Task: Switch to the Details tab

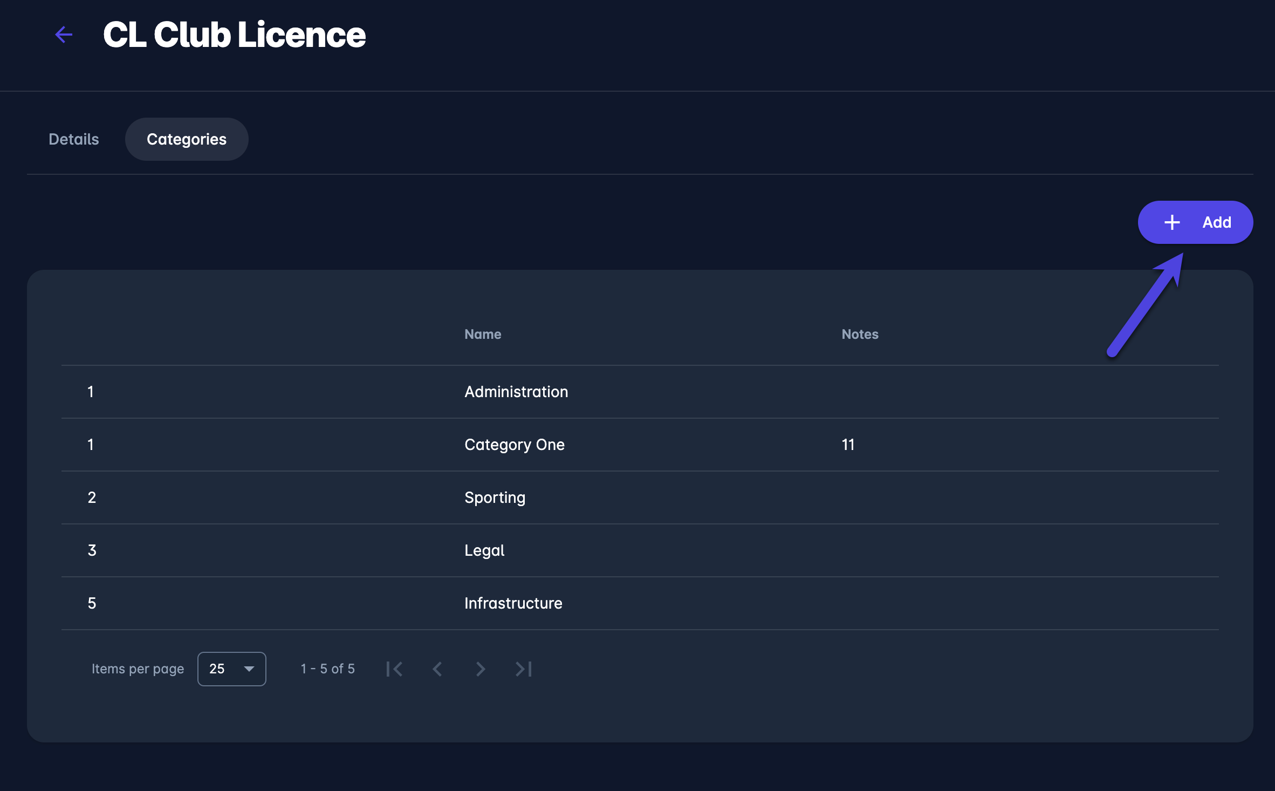Action: pos(74,139)
